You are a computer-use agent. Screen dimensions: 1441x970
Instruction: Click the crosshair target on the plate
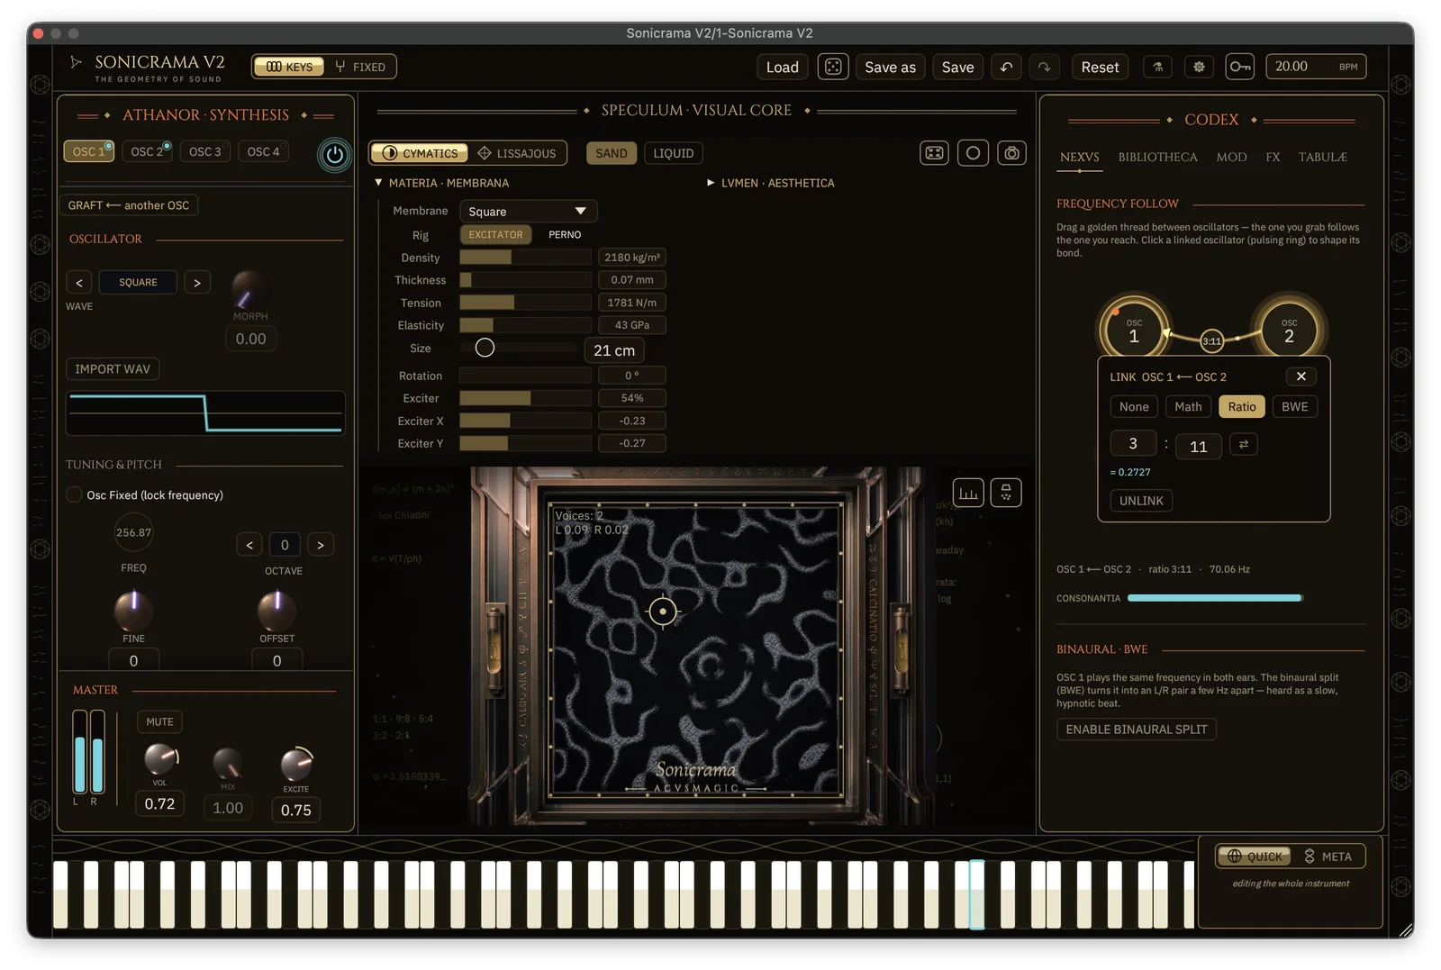click(x=663, y=612)
